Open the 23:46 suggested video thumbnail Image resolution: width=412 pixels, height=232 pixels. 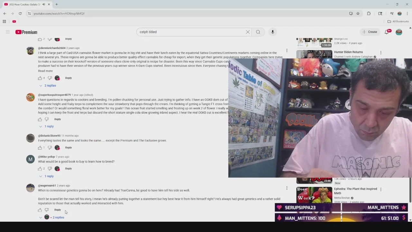(314, 180)
